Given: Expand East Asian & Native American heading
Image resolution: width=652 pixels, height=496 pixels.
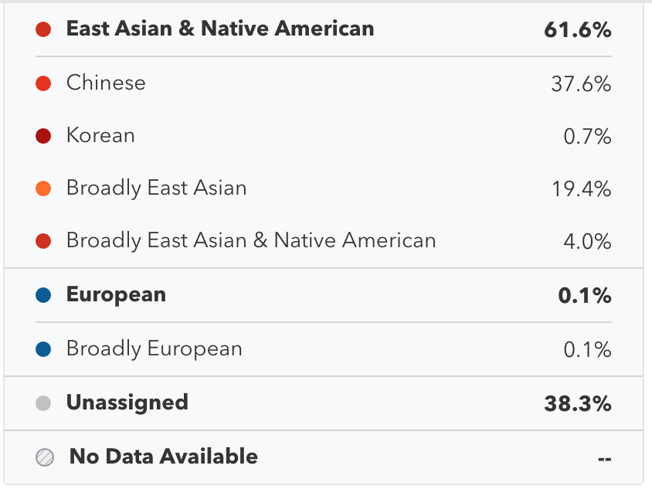Looking at the screenshot, I should [220, 29].
